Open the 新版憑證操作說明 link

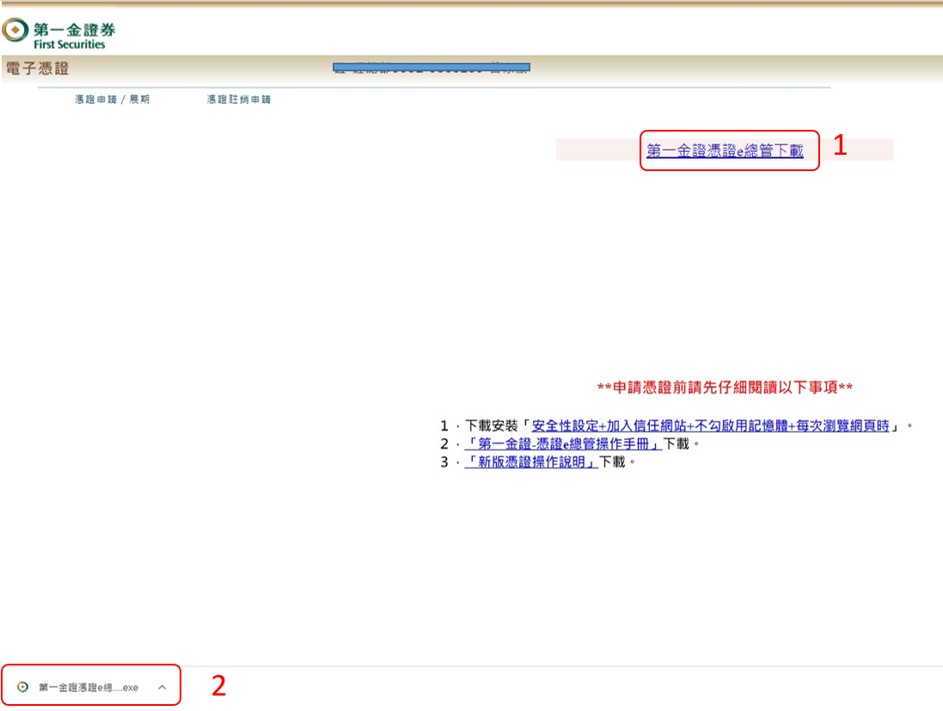click(x=531, y=462)
